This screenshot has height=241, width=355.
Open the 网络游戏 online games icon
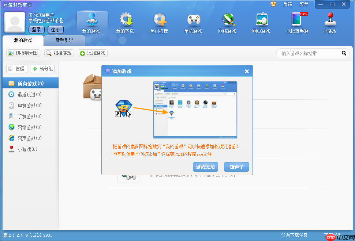click(x=227, y=23)
